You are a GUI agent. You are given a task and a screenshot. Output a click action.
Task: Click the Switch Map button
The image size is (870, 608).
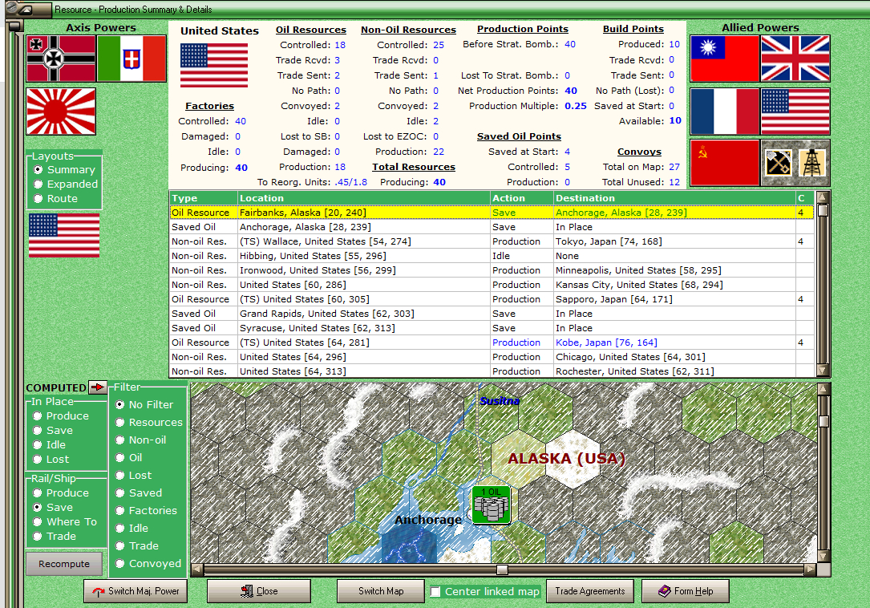coord(381,591)
